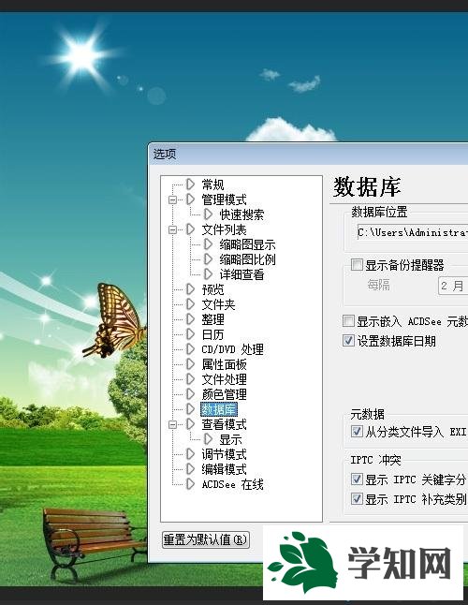Click the arrow icon beside 常规
The image size is (468, 605).
[x=190, y=184]
